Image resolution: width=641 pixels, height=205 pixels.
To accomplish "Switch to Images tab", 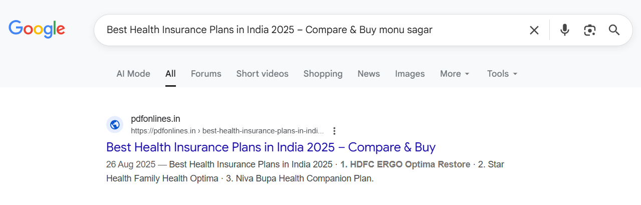I will coord(409,74).
